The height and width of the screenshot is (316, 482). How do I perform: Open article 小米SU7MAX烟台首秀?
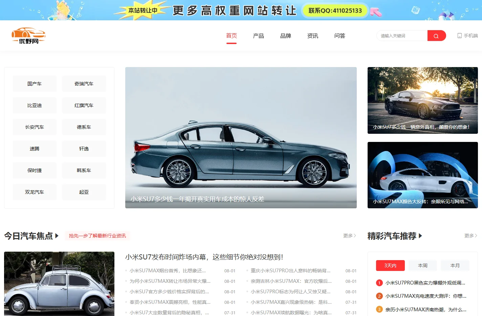pos(168,271)
